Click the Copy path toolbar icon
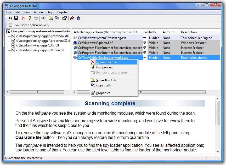The image size is (226, 165). coord(57,18)
